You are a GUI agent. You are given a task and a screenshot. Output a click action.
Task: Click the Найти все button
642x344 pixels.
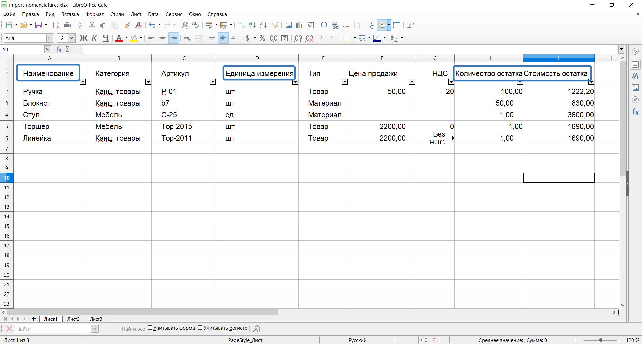click(133, 329)
